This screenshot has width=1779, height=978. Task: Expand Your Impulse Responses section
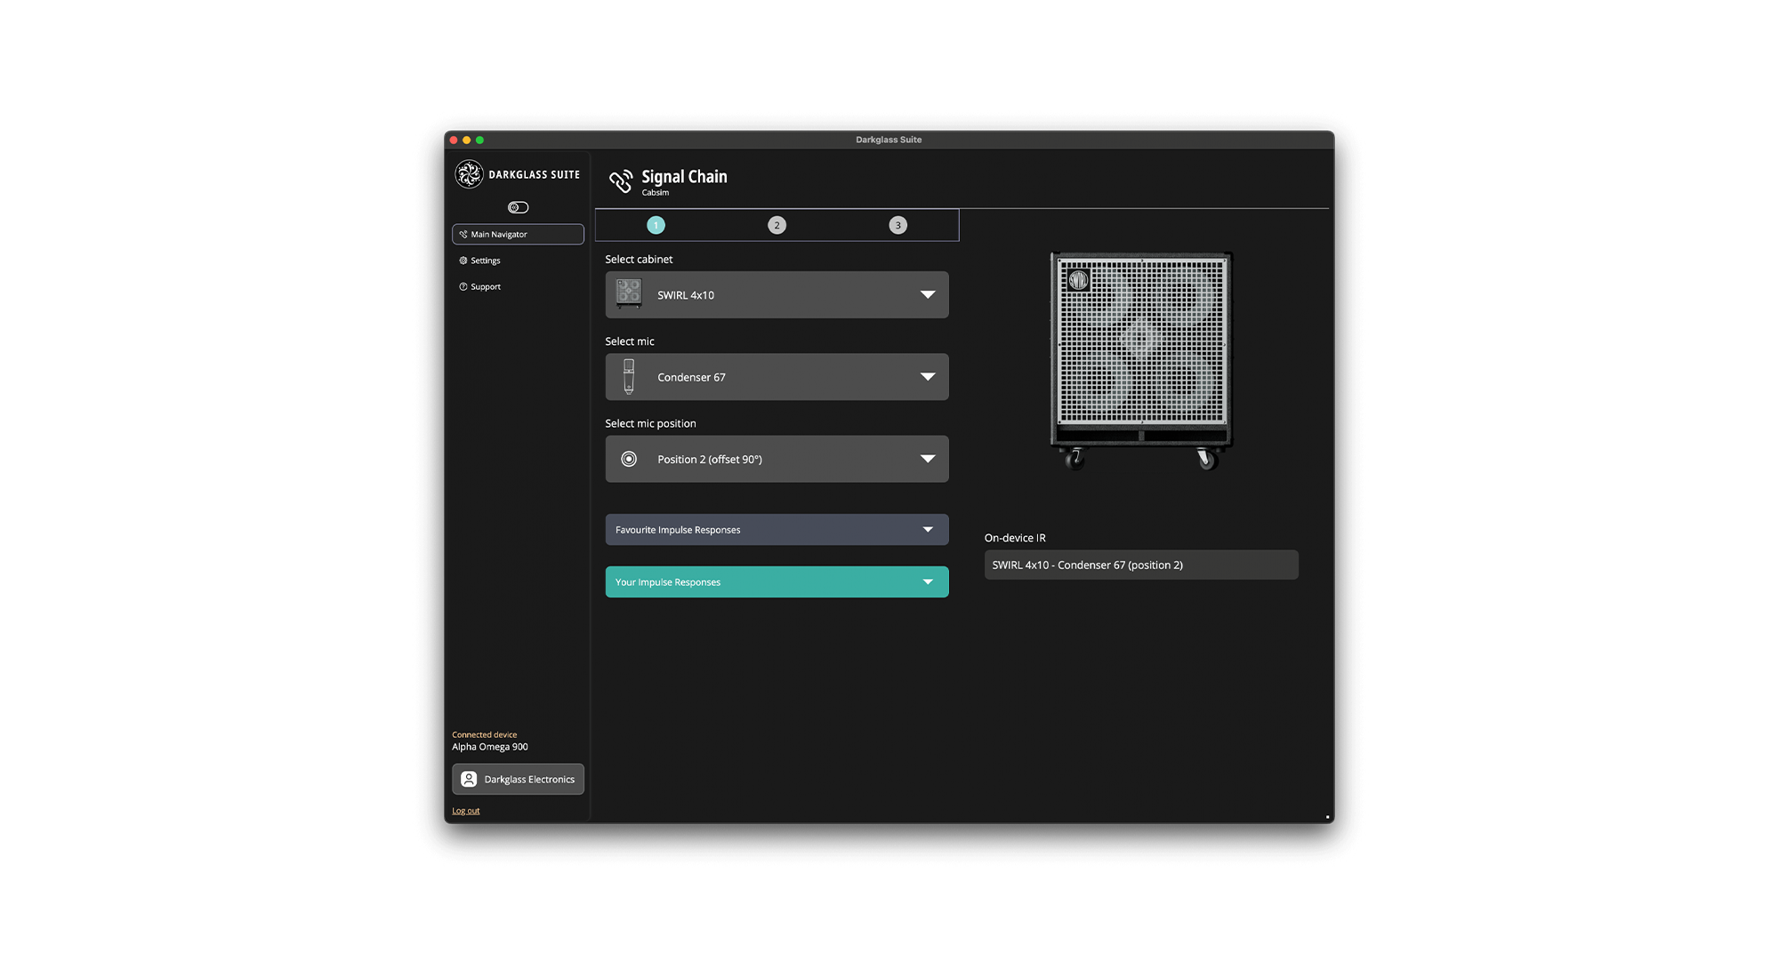pyautogui.click(x=927, y=582)
